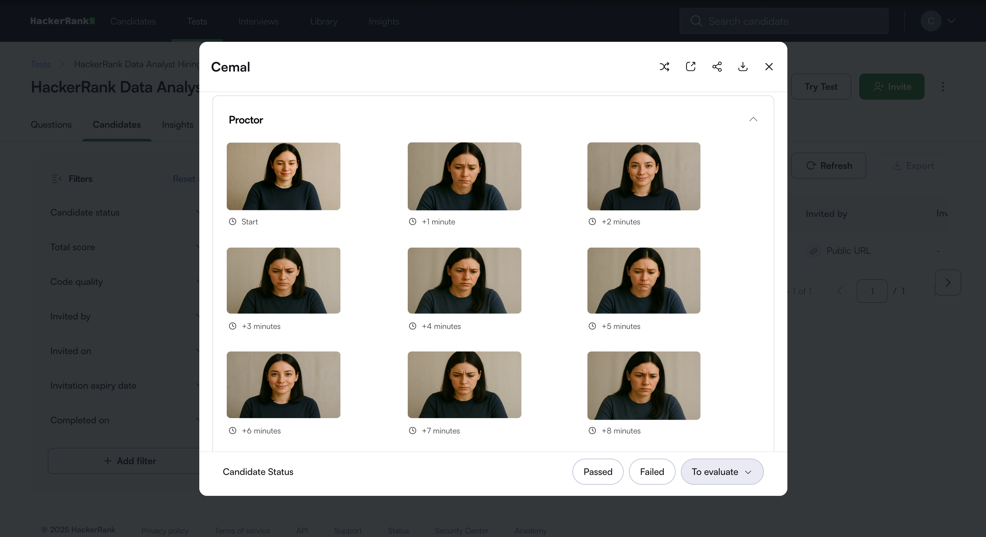The height and width of the screenshot is (537, 986).
Task: Open candidate report in new window icon
Action: coord(691,67)
